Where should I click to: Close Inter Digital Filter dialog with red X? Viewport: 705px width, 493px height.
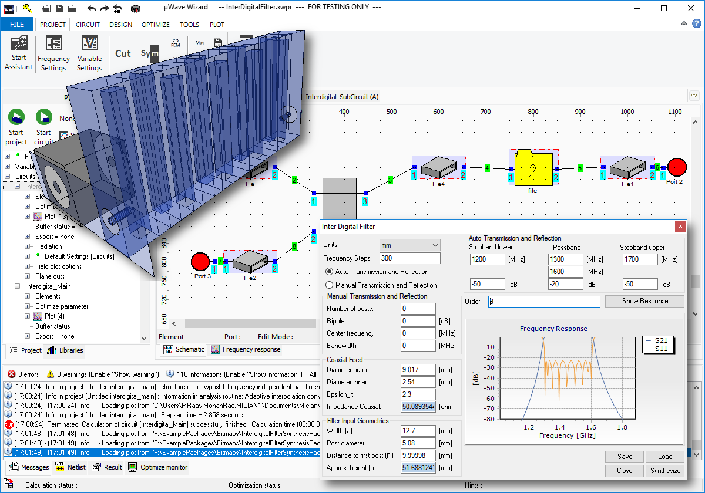(x=680, y=226)
